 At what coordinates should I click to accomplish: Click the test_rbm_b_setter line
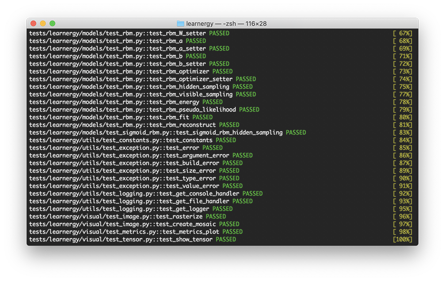click(129, 64)
